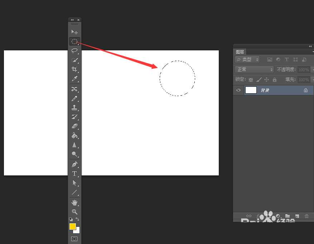Select the Elliptical Marquee tool

pos(74,41)
